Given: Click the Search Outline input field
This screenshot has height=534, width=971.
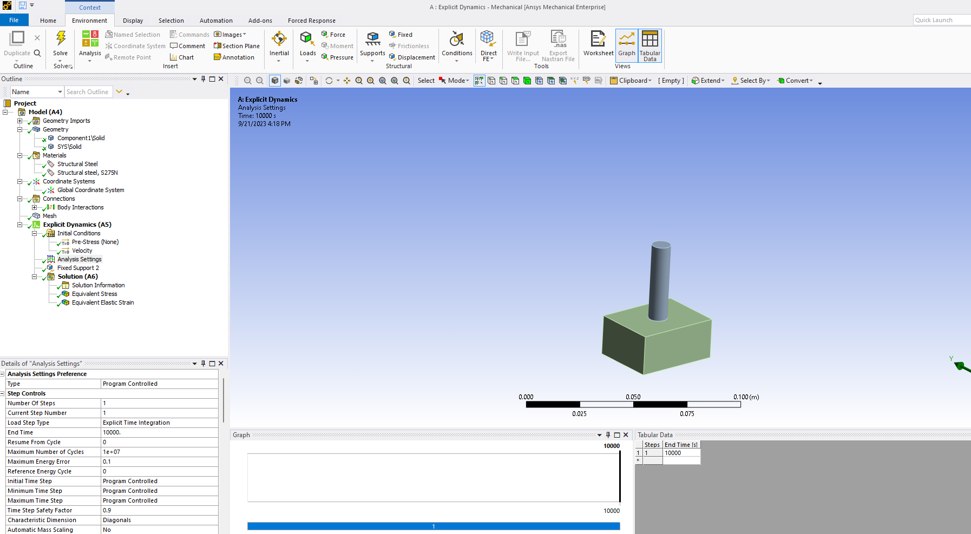Looking at the screenshot, I should (x=88, y=92).
